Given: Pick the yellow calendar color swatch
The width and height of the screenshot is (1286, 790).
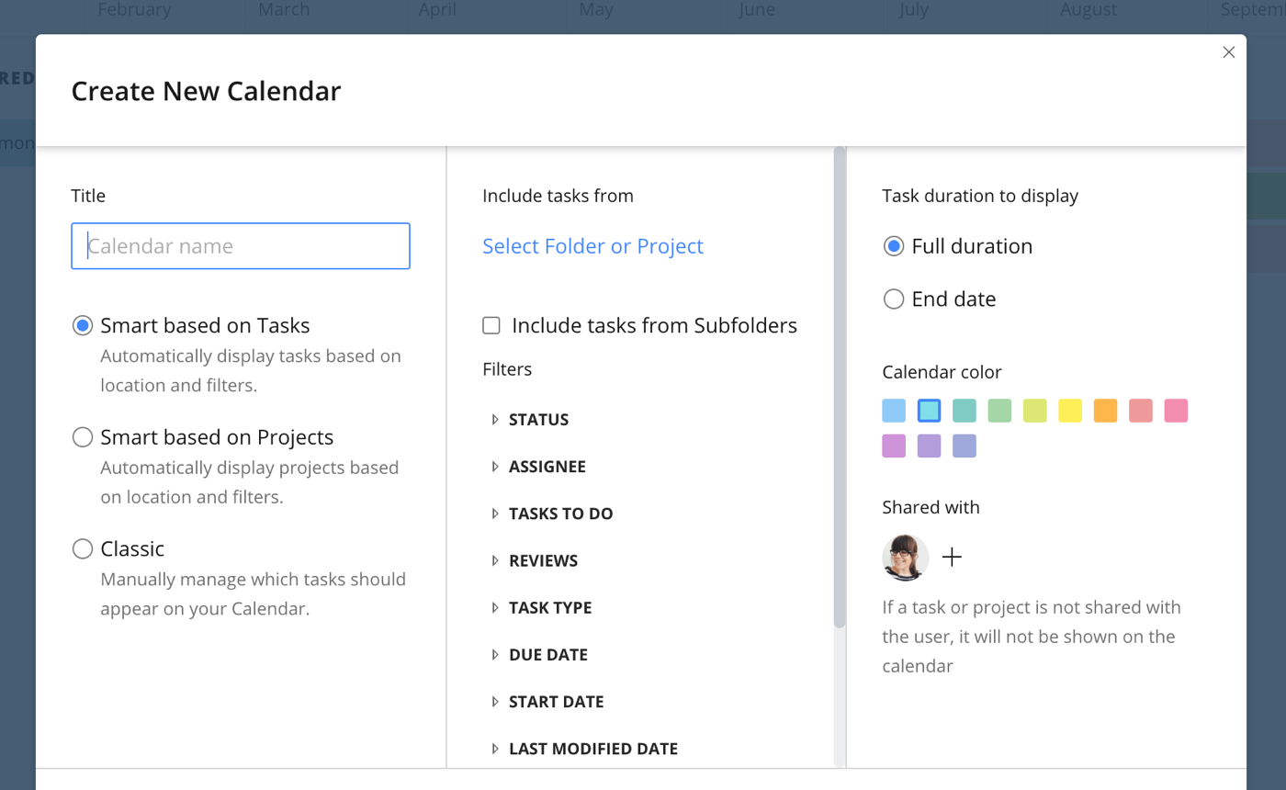Looking at the screenshot, I should [1070, 411].
